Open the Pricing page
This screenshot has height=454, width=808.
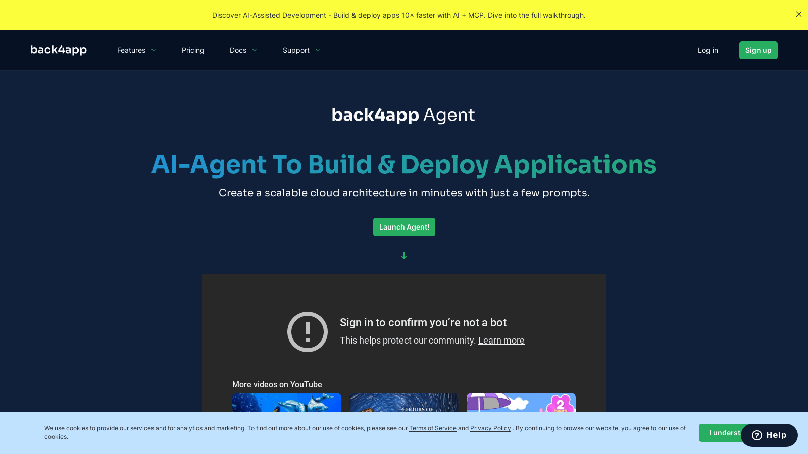[x=193, y=50]
